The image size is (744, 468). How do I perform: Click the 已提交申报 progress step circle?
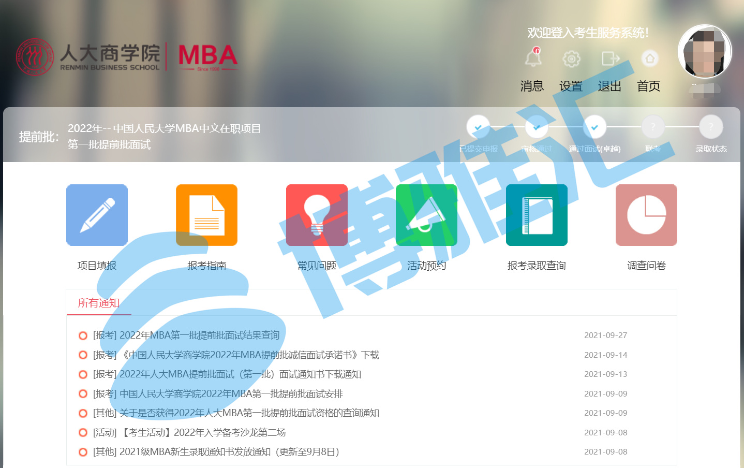coord(478,127)
